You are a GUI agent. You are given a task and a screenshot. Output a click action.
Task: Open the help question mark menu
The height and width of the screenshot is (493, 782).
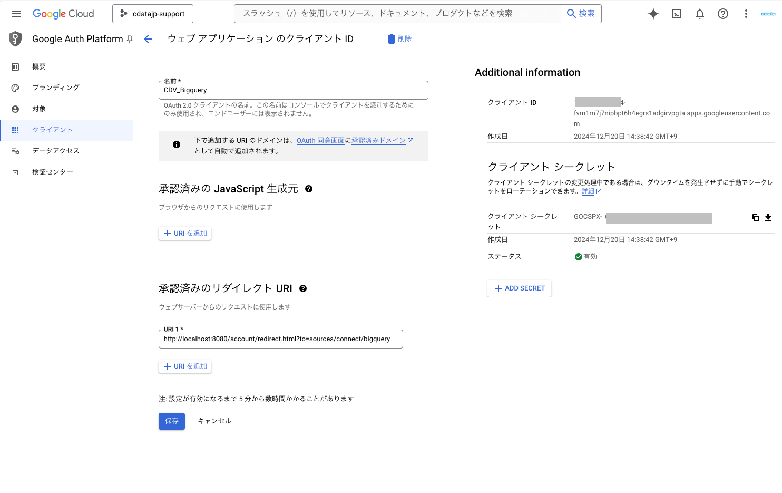723,14
